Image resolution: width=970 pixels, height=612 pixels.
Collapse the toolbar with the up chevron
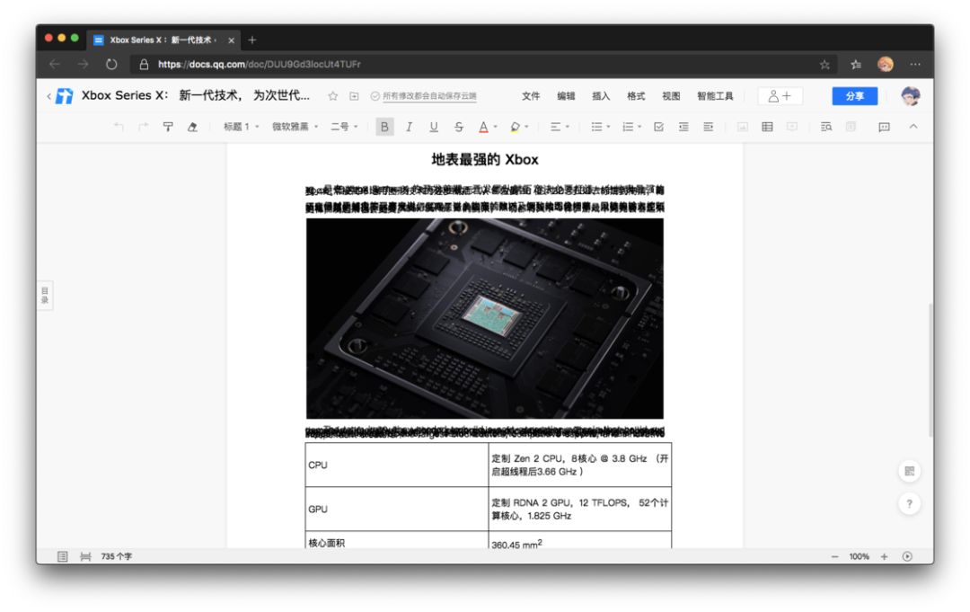(x=913, y=126)
